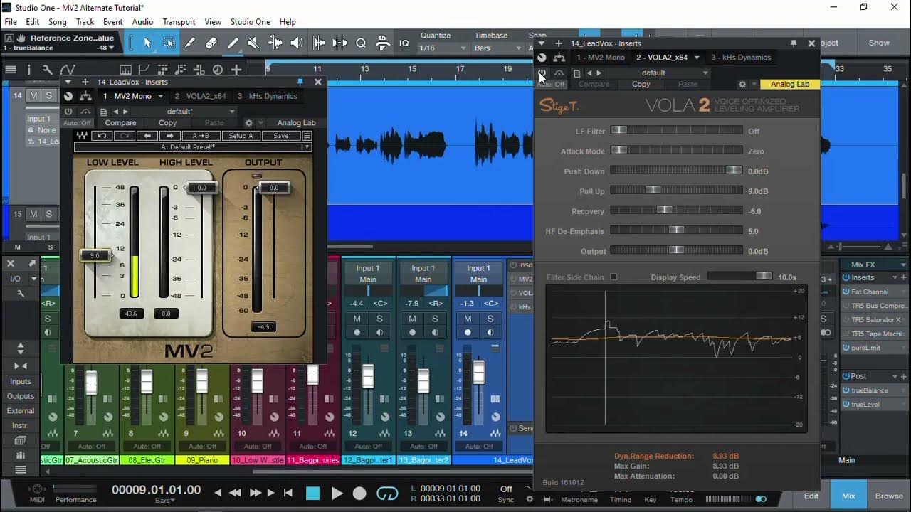This screenshot has height=512, width=911.
Task: Open the Waves logo menu in MV2
Action: tap(83, 136)
